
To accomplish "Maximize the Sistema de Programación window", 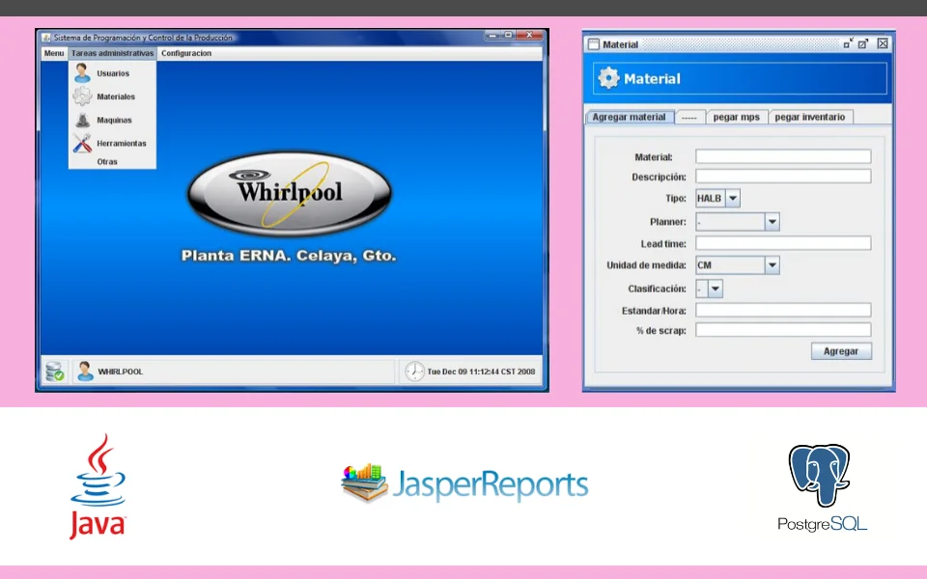I will (508, 36).
